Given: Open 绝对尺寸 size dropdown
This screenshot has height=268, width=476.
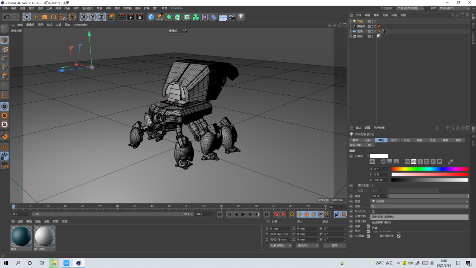Looking at the screenshot, I should (307, 246).
